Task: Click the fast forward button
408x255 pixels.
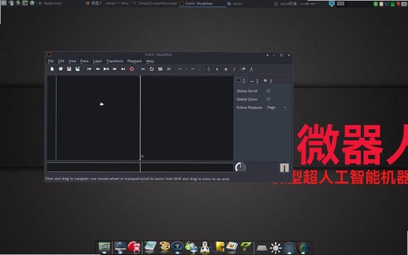Action: [114, 69]
